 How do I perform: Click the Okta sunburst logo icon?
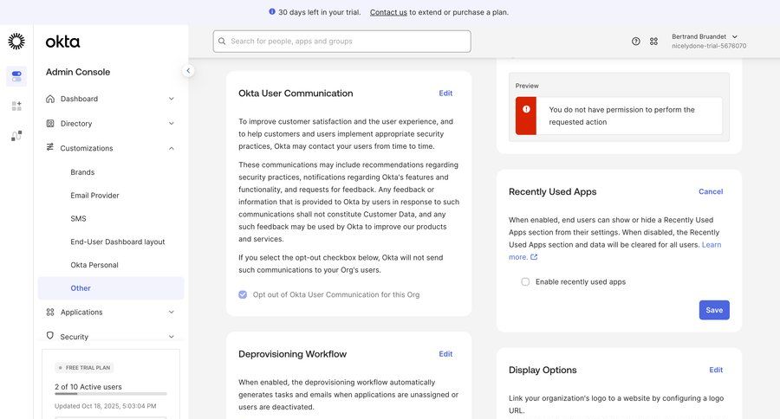point(16,42)
